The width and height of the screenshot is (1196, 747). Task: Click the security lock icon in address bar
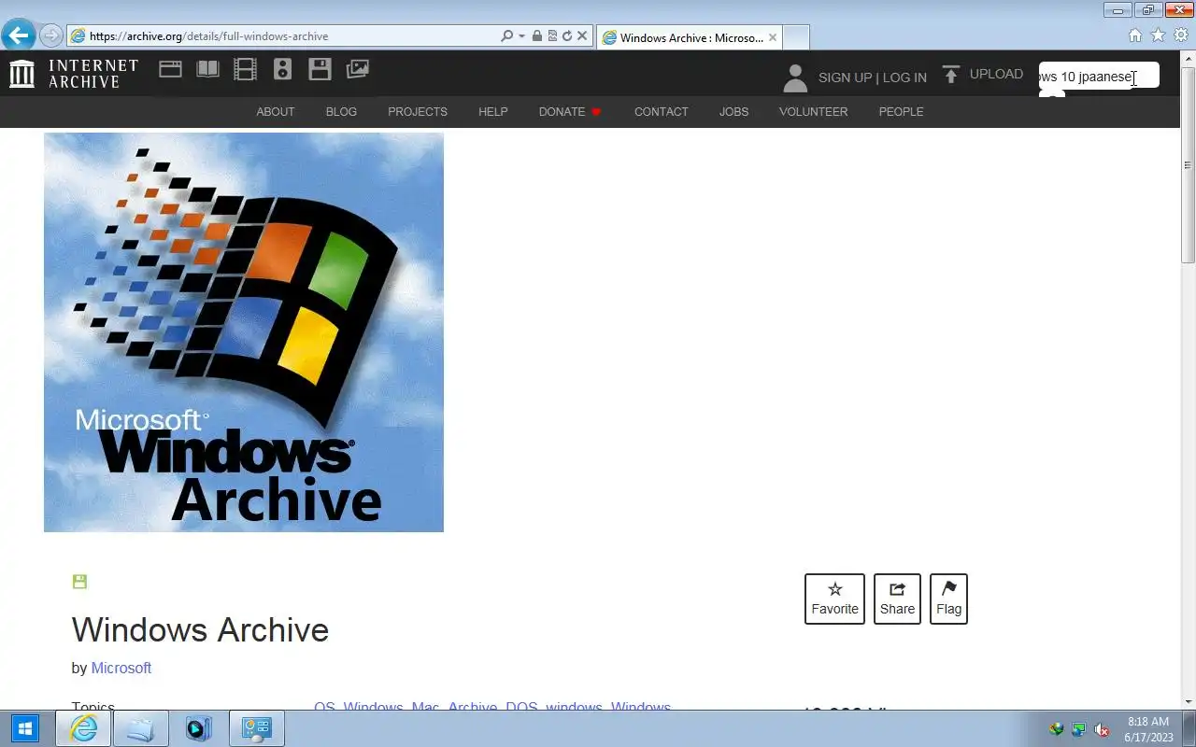(537, 35)
